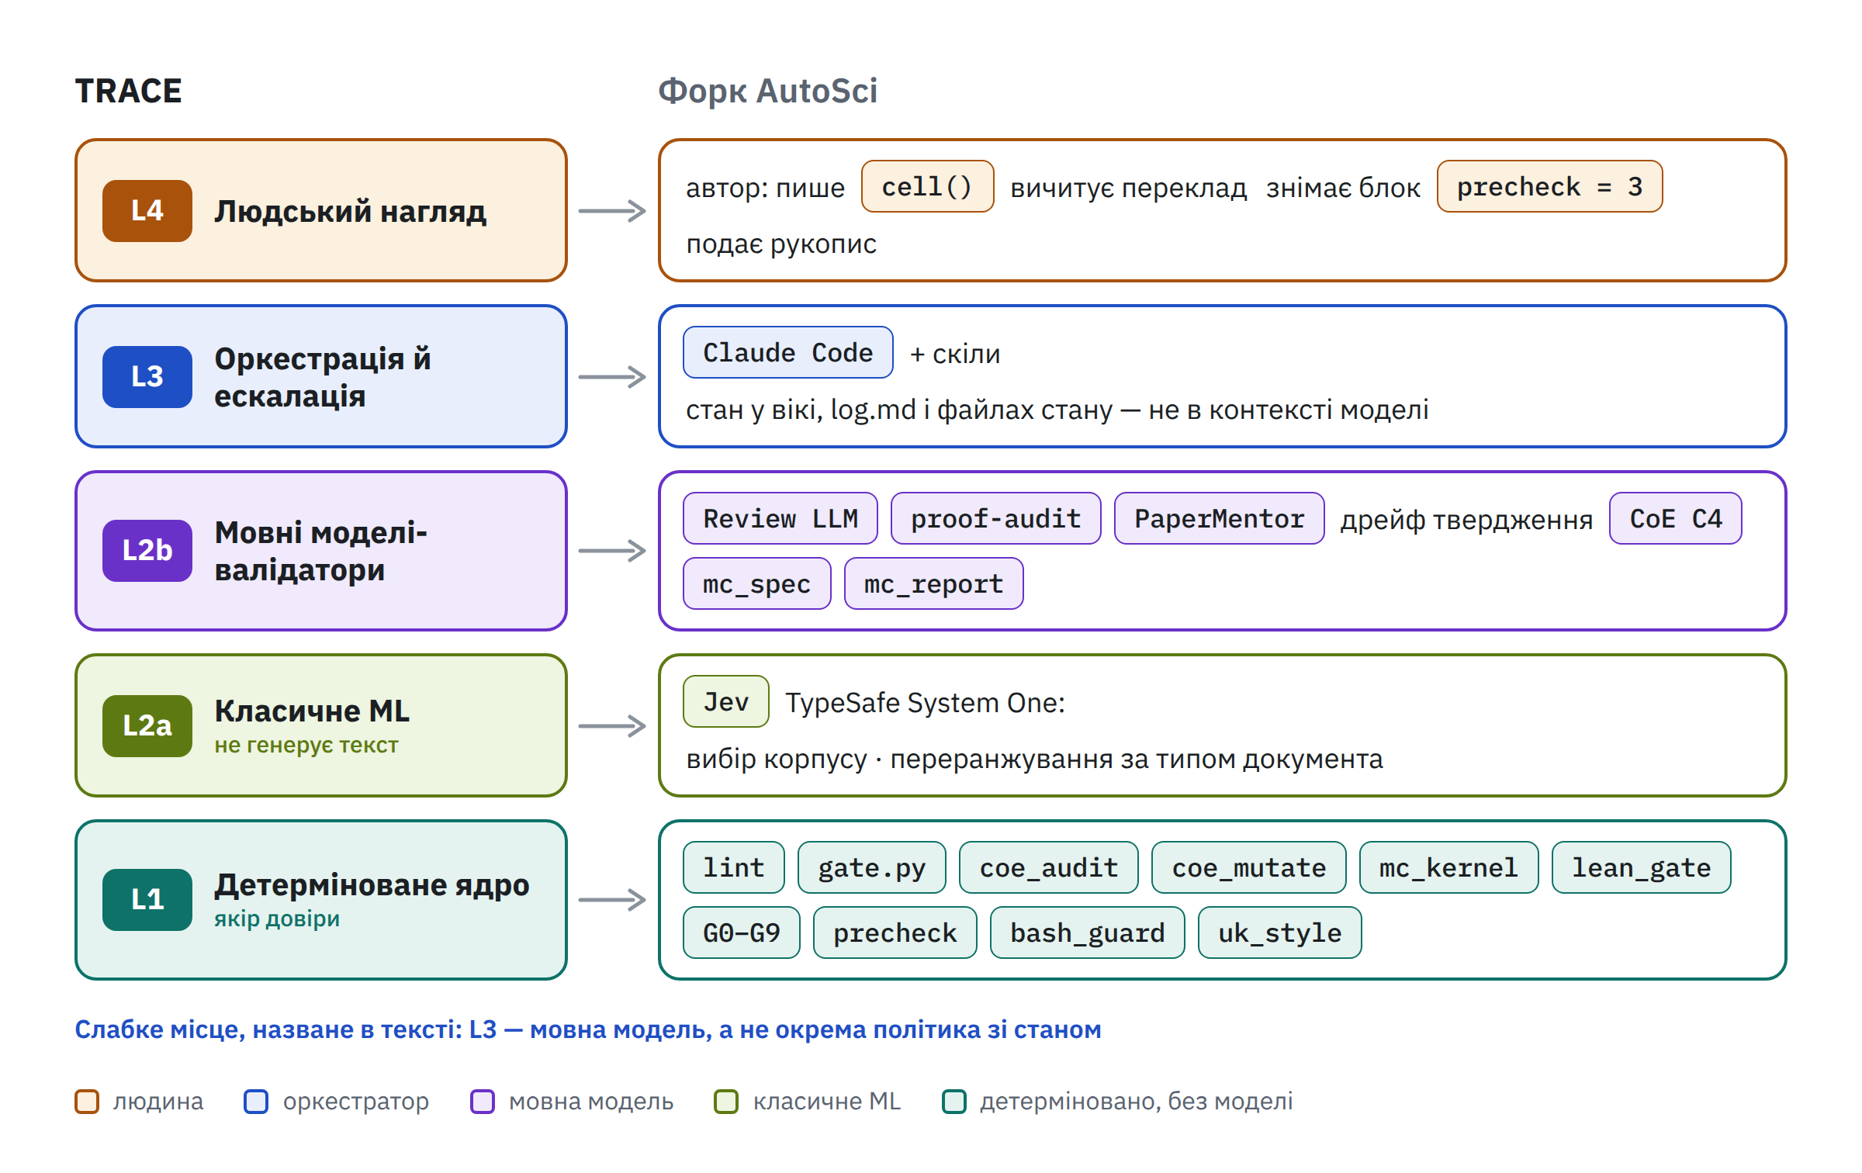Click the L2b level badge

(147, 551)
